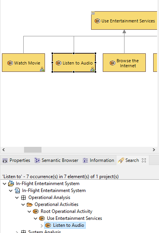159x233 pixels.
Task: Click the Operational Activities folder icon
Action: [29, 204]
